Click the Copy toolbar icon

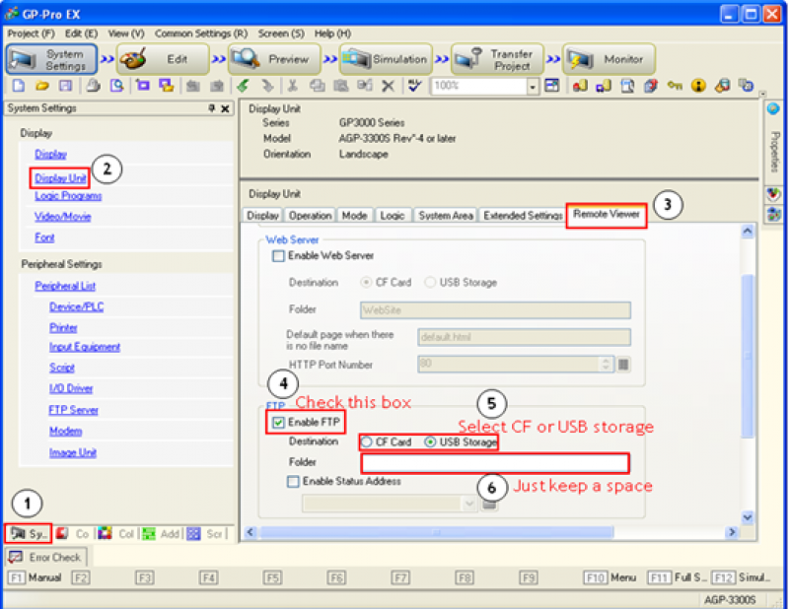(x=317, y=86)
